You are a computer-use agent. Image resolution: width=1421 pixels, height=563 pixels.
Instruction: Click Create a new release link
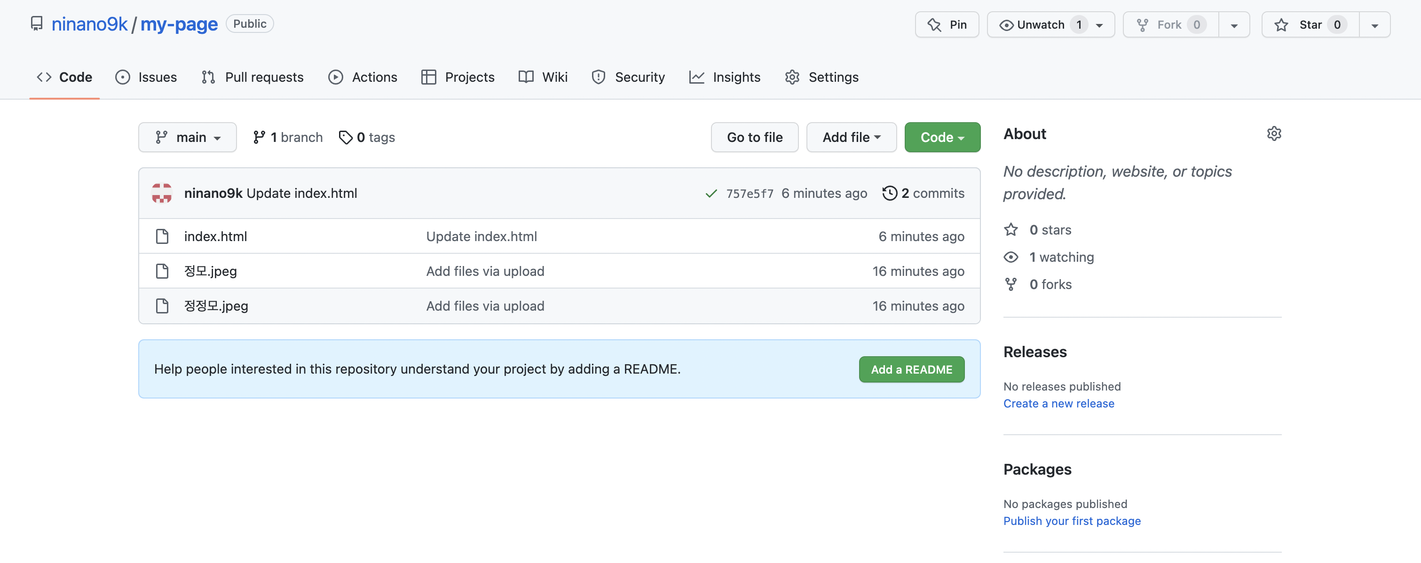pyautogui.click(x=1058, y=403)
